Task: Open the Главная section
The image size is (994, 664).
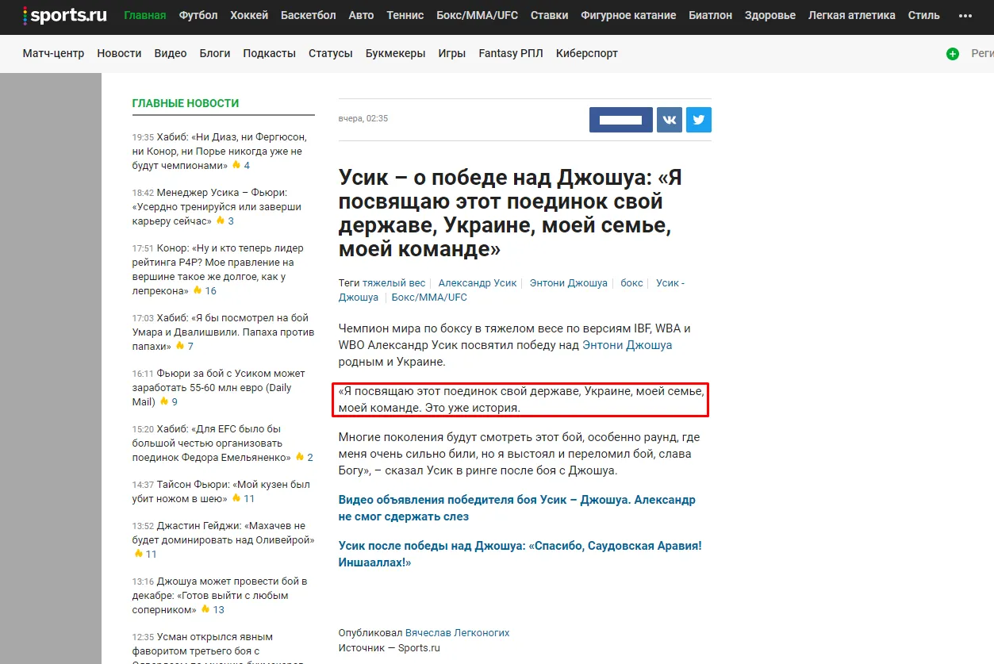Action: tap(145, 15)
